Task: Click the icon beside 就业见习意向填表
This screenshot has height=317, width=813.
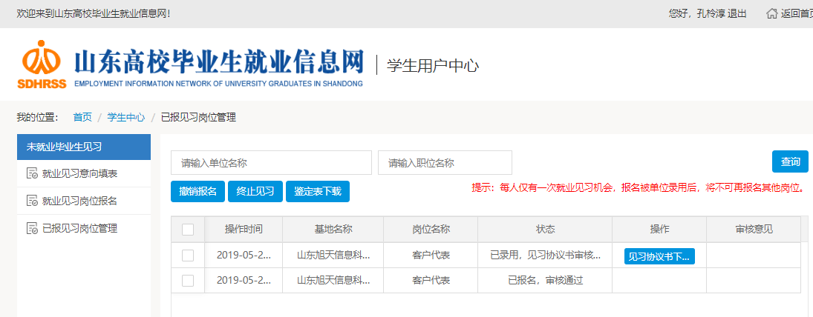Action: click(32, 174)
